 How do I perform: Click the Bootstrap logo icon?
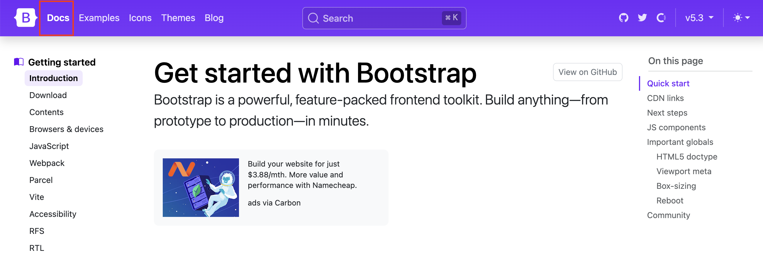[x=26, y=18]
